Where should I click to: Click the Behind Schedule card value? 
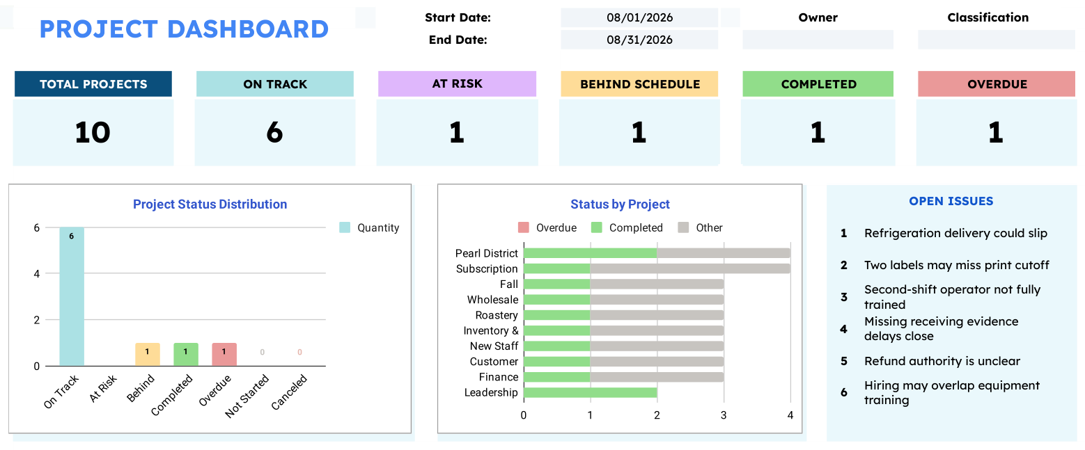tap(639, 132)
